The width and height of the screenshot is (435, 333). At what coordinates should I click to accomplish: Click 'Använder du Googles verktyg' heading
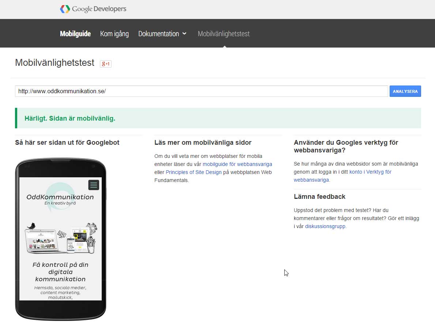(x=346, y=147)
